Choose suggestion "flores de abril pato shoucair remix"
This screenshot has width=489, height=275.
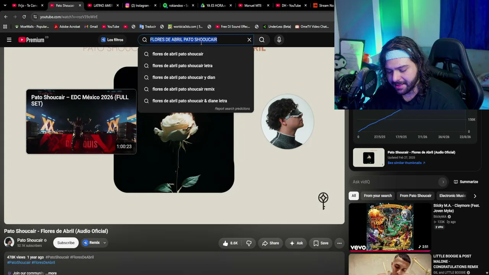coord(196,89)
